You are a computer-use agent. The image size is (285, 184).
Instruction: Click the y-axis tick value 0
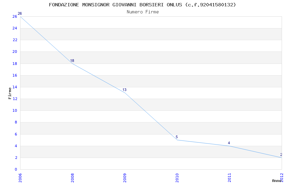(16, 170)
